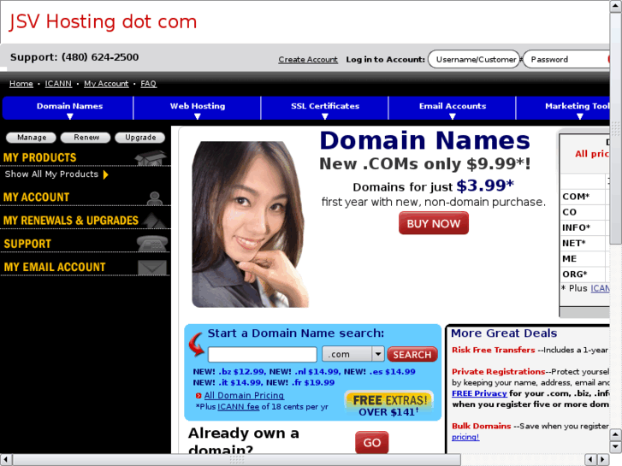This screenshot has width=622, height=466.
Task: Click the horizontal scrollbar thumb
Action: pyautogui.click(x=237, y=460)
